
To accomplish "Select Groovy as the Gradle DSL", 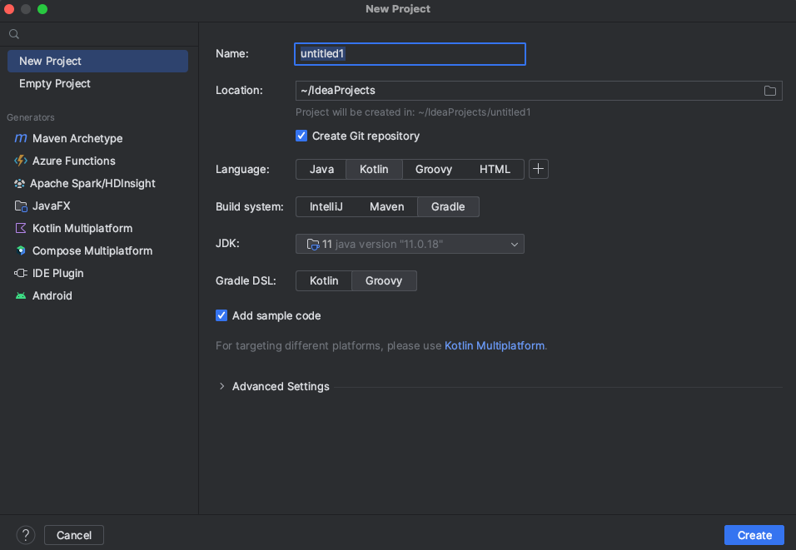I will (384, 280).
